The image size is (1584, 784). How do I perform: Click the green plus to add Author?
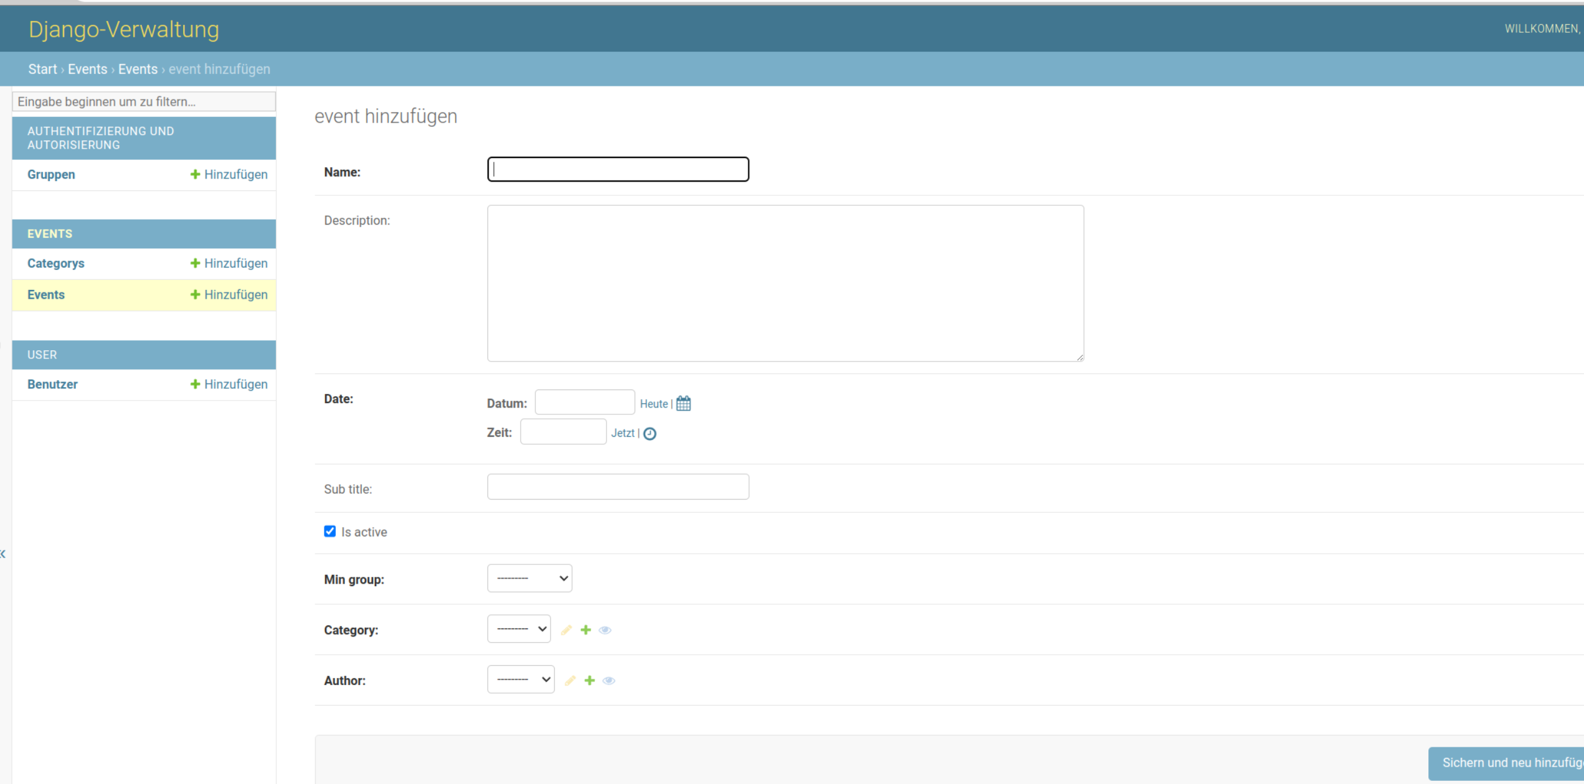click(589, 680)
